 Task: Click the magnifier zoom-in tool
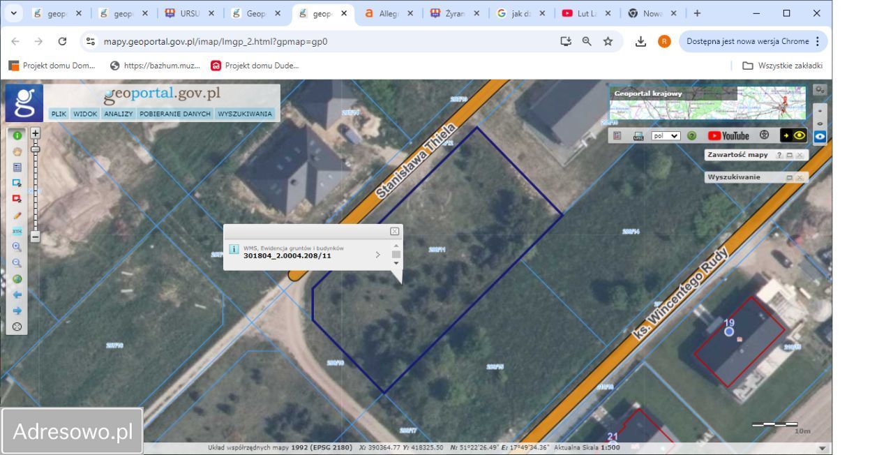[x=17, y=247]
